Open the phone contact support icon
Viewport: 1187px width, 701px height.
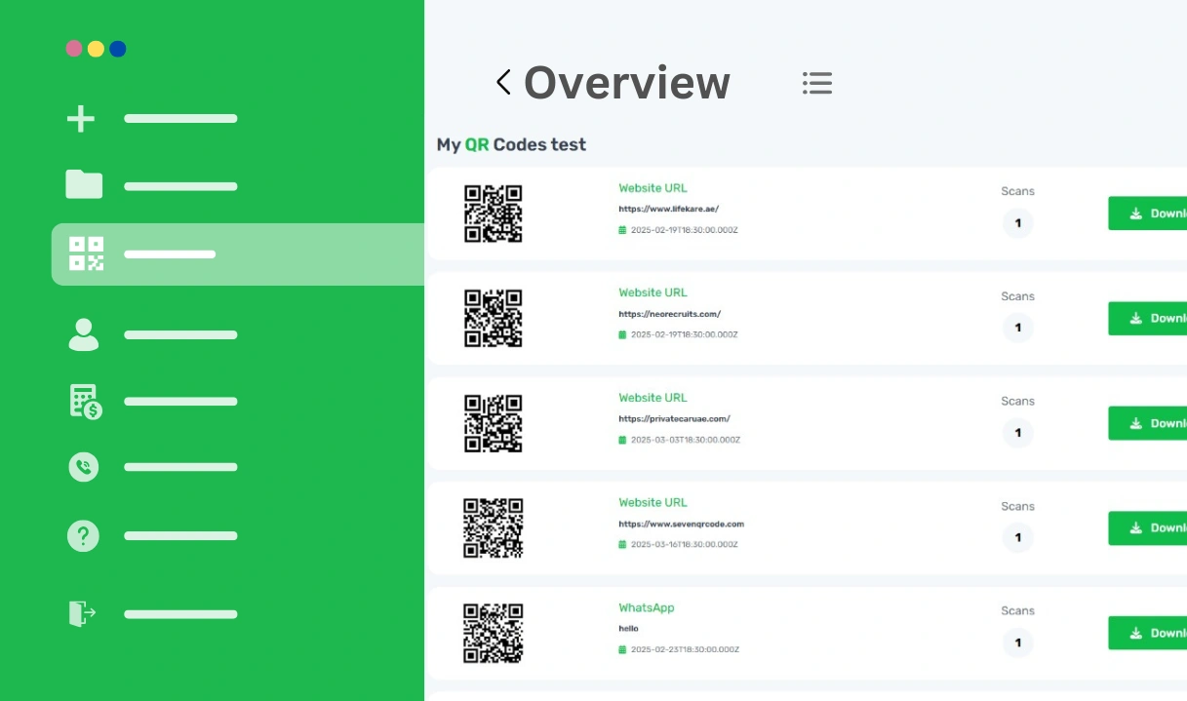pyautogui.click(x=84, y=467)
